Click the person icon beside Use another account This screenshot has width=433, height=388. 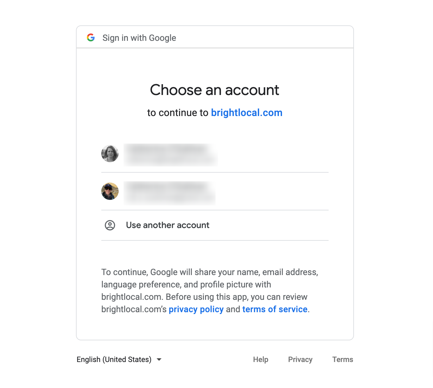110,225
